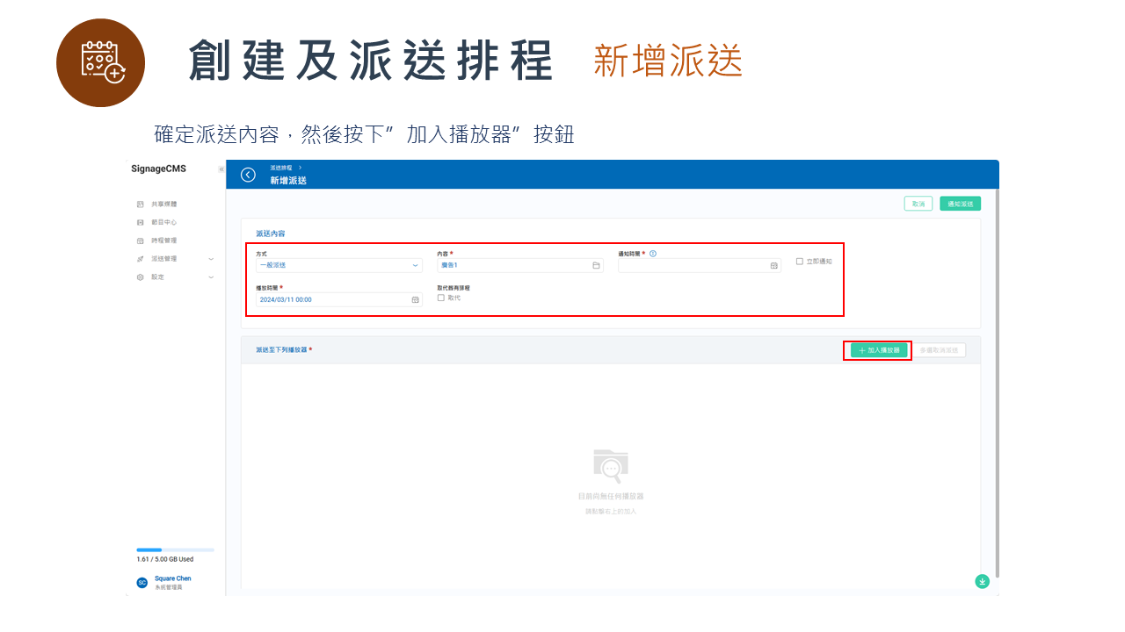The height and width of the screenshot is (632, 1125).
Task: Click the 取消 button at the top
Action: tap(918, 203)
